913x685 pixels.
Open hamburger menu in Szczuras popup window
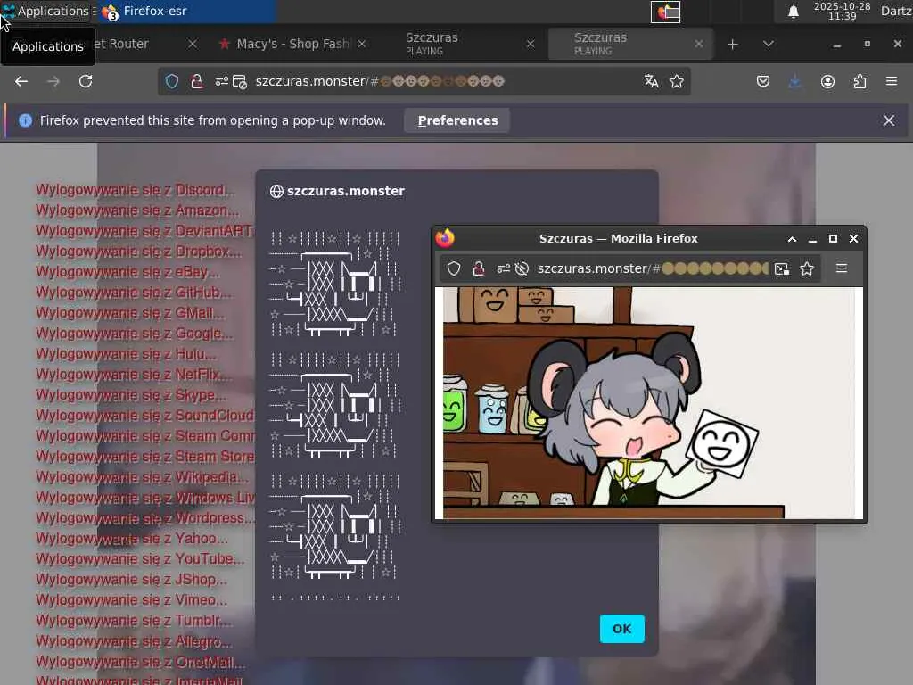tap(842, 268)
